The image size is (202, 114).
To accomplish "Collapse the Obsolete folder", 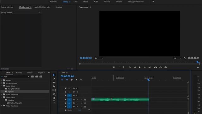I will pyautogui.click(x=3, y=100).
